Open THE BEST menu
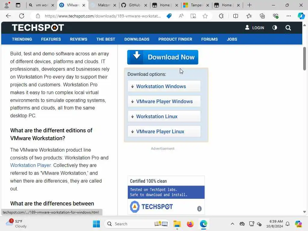 point(106,39)
